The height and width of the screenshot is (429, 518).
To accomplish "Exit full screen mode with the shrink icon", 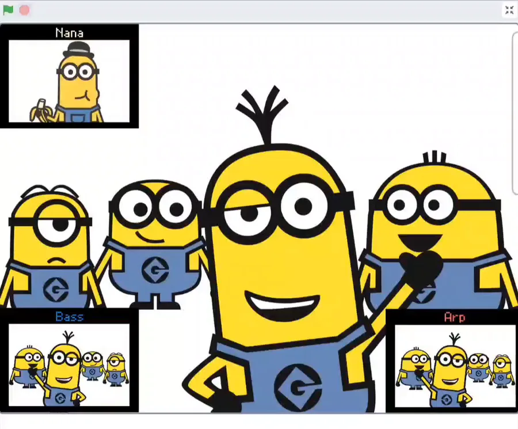I will click(x=509, y=10).
